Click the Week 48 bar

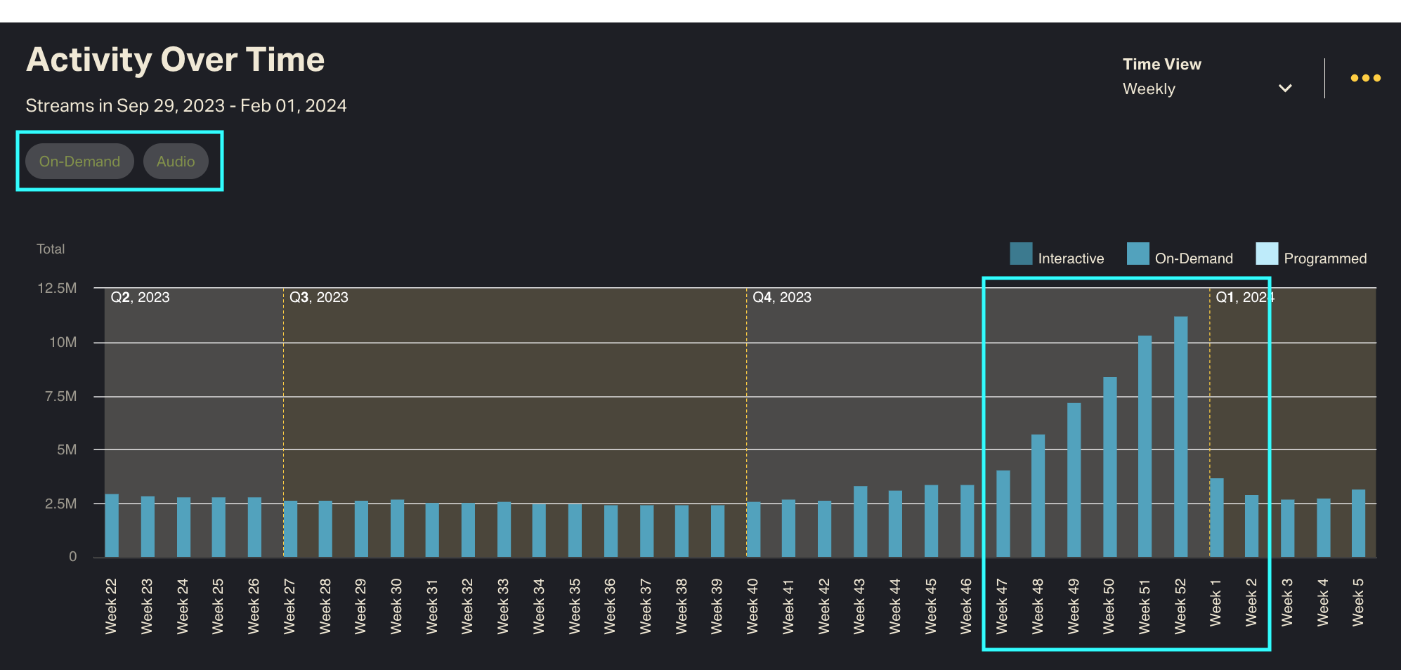click(1038, 496)
